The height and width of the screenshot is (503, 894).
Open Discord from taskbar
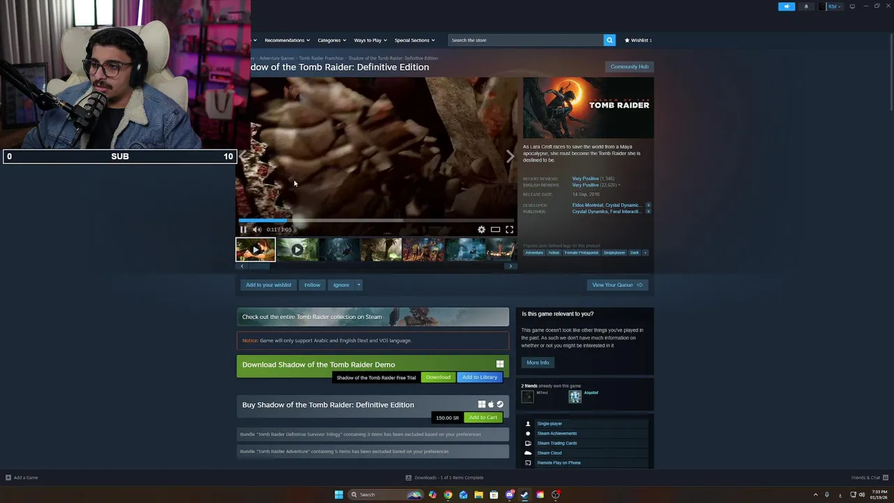click(x=509, y=495)
